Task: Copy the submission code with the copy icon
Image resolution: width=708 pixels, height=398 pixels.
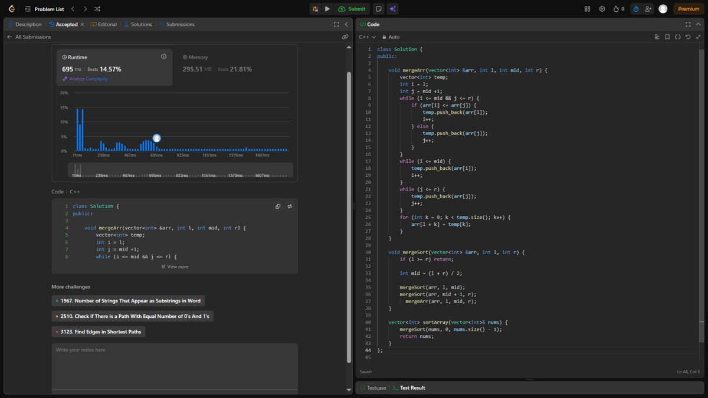Action: [278, 206]
